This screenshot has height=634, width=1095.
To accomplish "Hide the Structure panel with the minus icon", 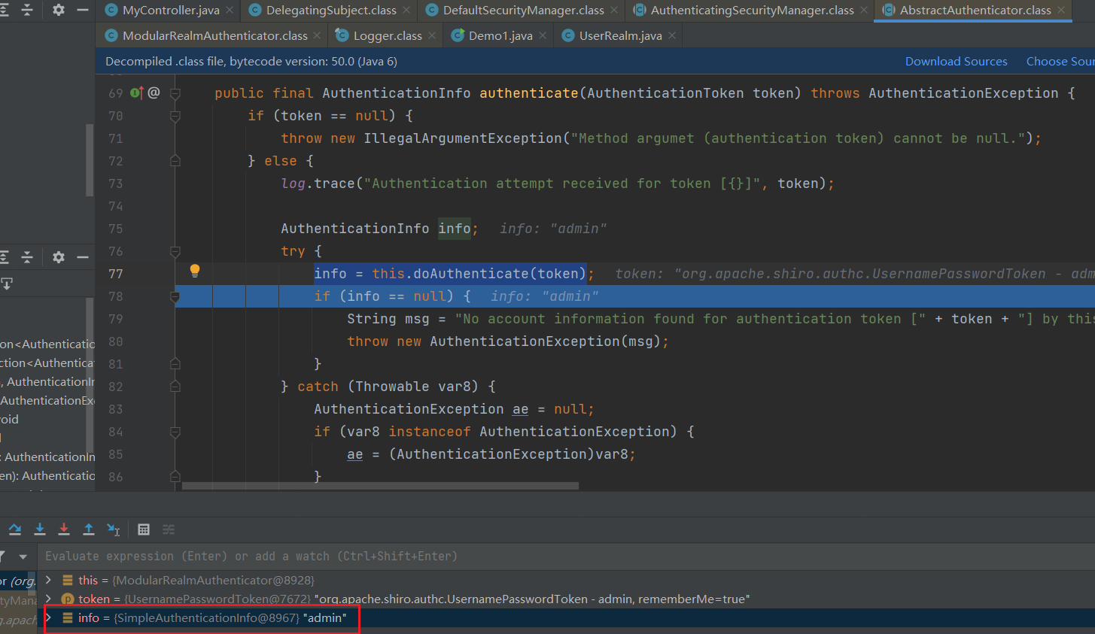I will [83, 257].
